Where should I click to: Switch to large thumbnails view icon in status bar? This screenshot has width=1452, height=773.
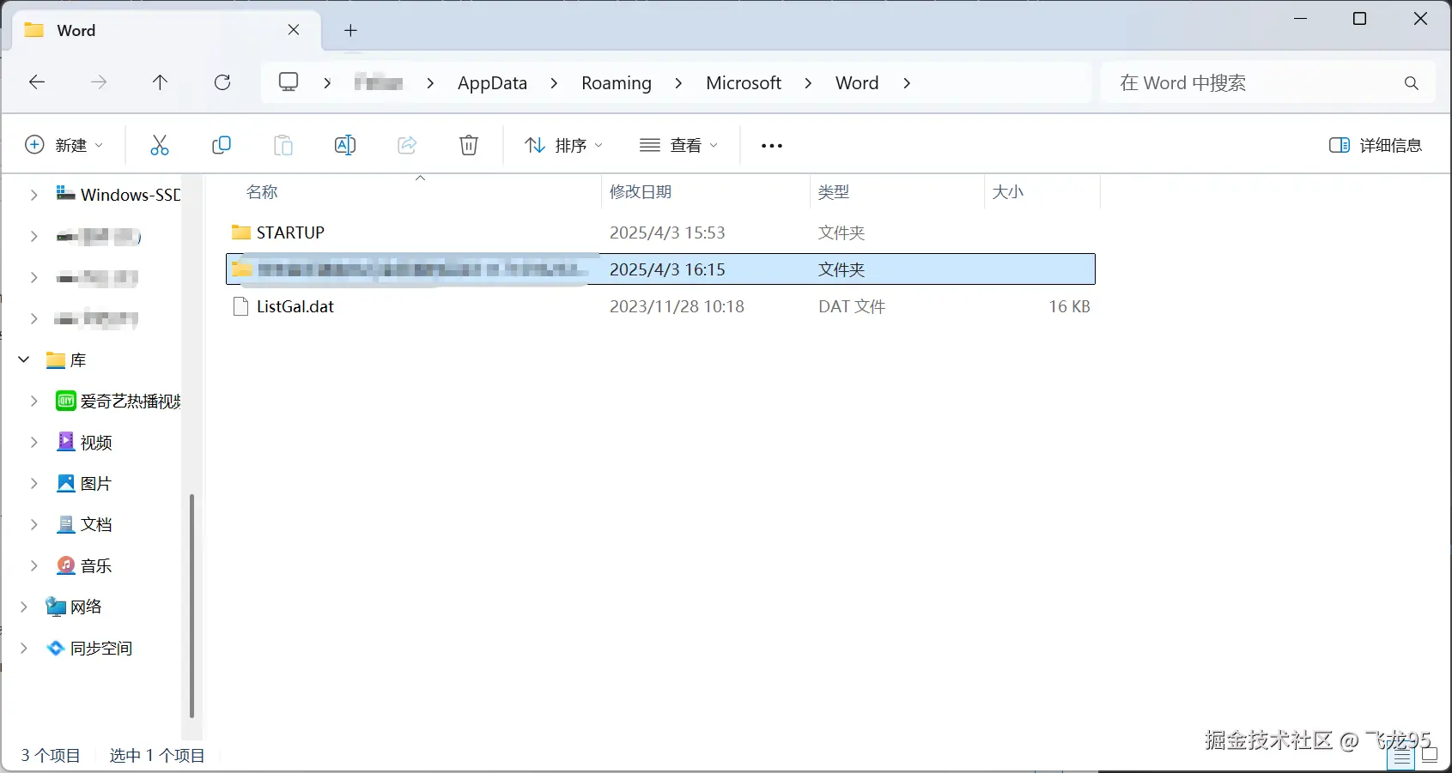[1430, 755]
